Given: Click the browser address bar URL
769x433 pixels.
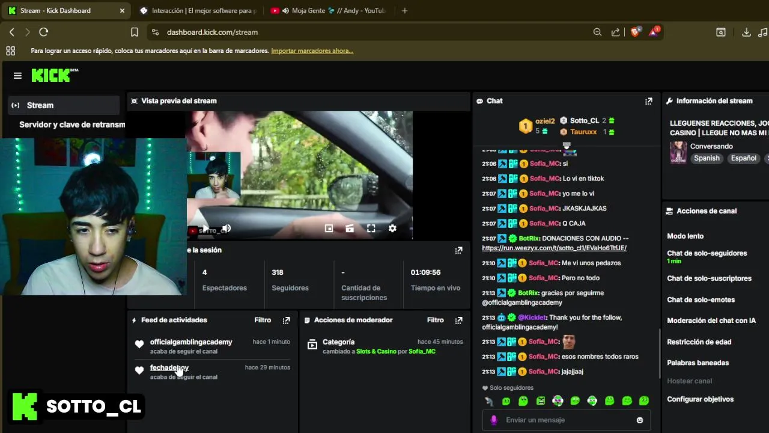Looking at the screenshot, I should [x=212, y=32].
